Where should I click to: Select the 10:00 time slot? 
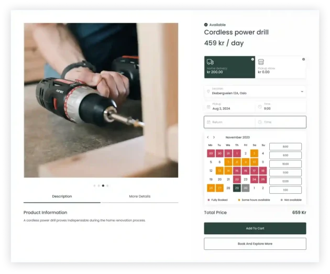(x=285, y=164)
